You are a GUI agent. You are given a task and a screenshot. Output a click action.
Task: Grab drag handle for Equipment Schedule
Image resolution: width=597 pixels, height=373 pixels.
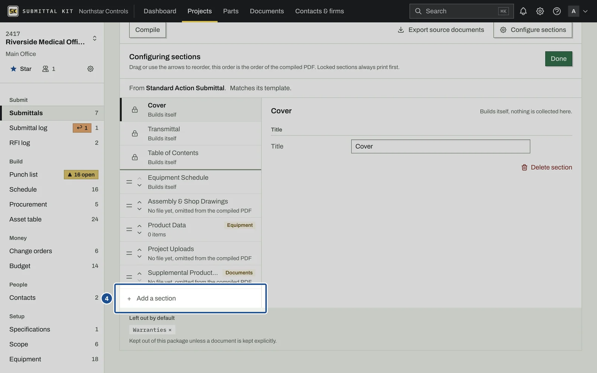129,182
